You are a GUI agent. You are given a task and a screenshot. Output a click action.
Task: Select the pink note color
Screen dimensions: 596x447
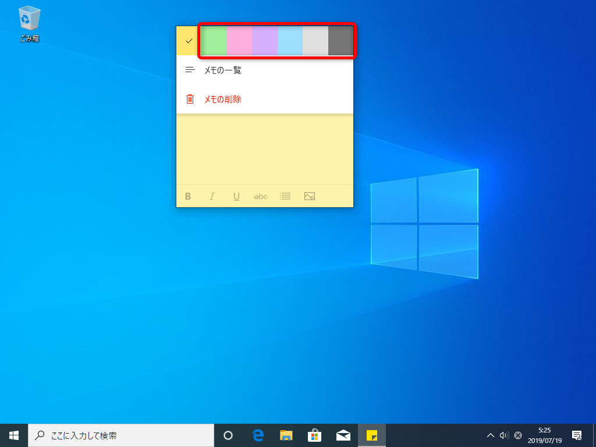239,41
